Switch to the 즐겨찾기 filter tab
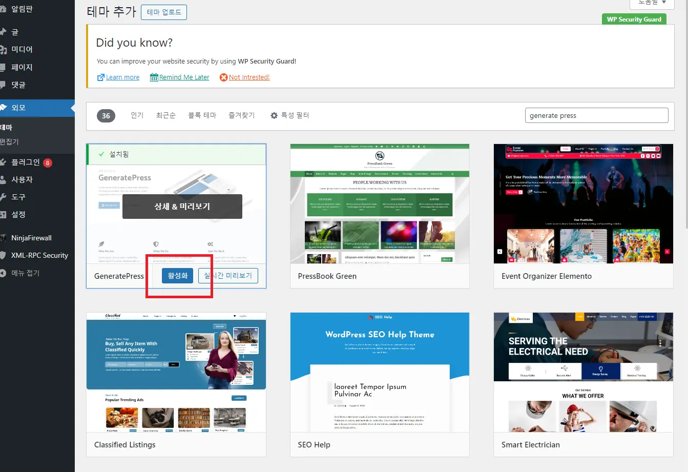The height and width of the screenshot is (472, 688). (242, 115)
